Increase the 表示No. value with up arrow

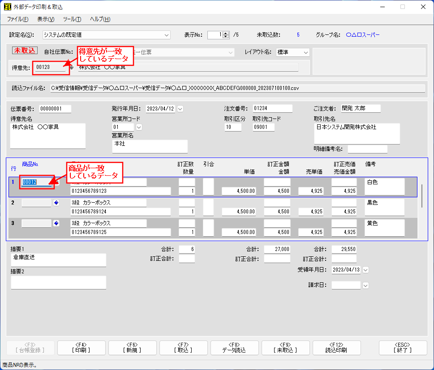point(226,33)
